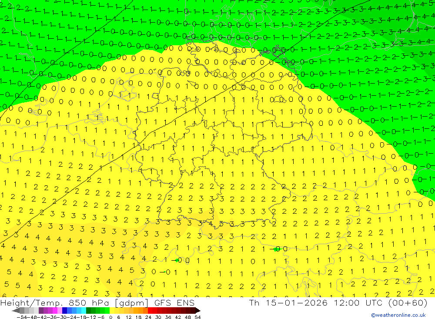Click the grey left arrow end of the color scale
This screenshot has height=319, width=435.
pyautogui.click(x=16, y=311)
